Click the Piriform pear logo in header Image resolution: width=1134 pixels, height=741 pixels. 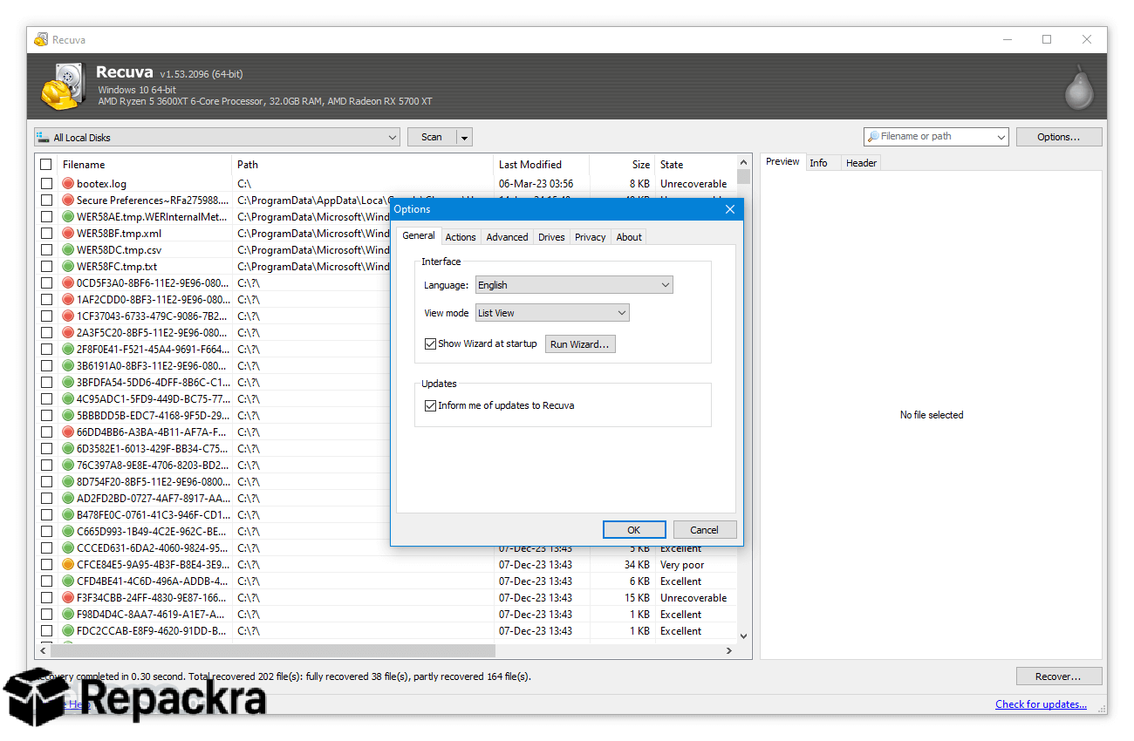click(1079, 87)
